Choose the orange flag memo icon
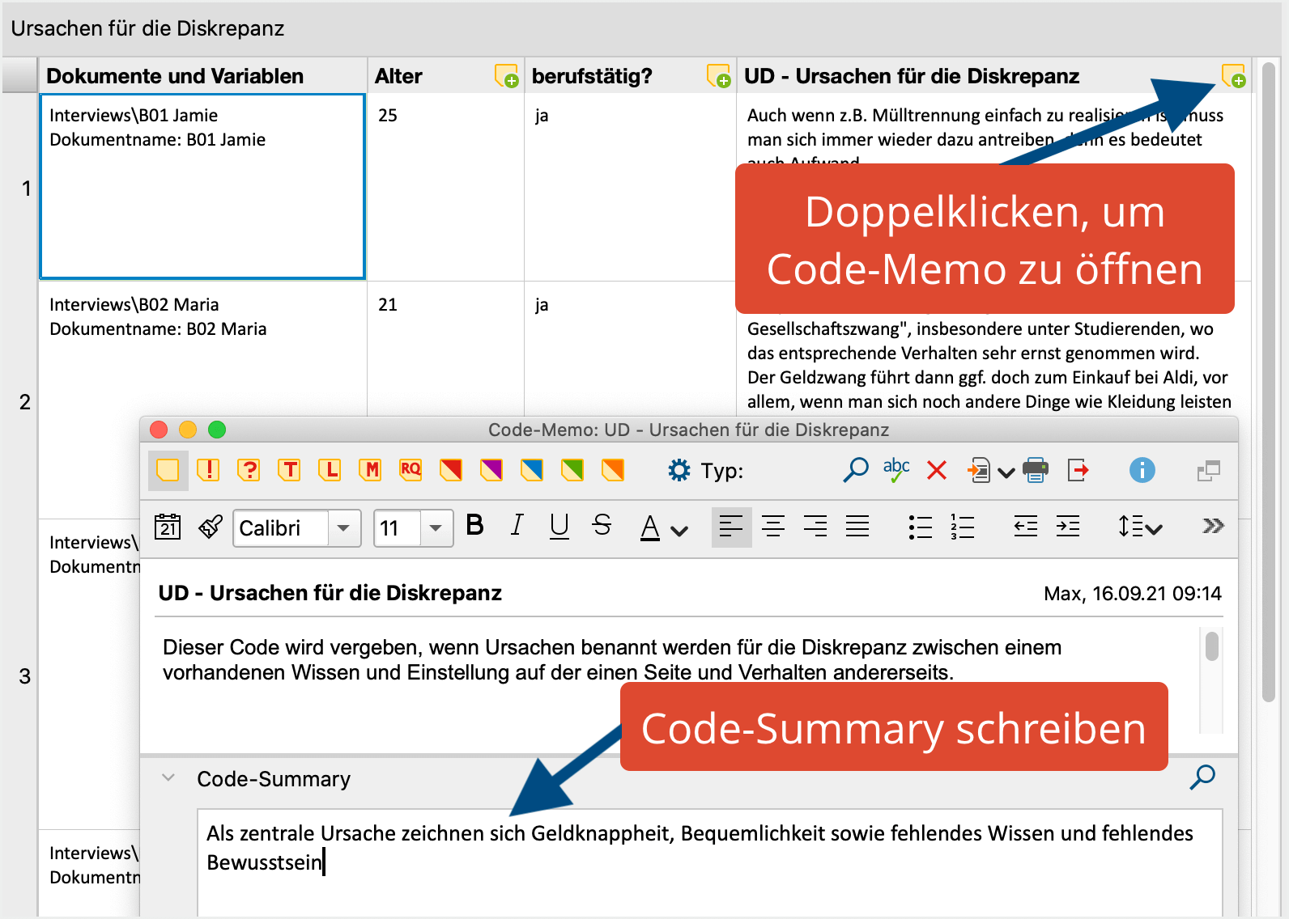 coord(613,470)
